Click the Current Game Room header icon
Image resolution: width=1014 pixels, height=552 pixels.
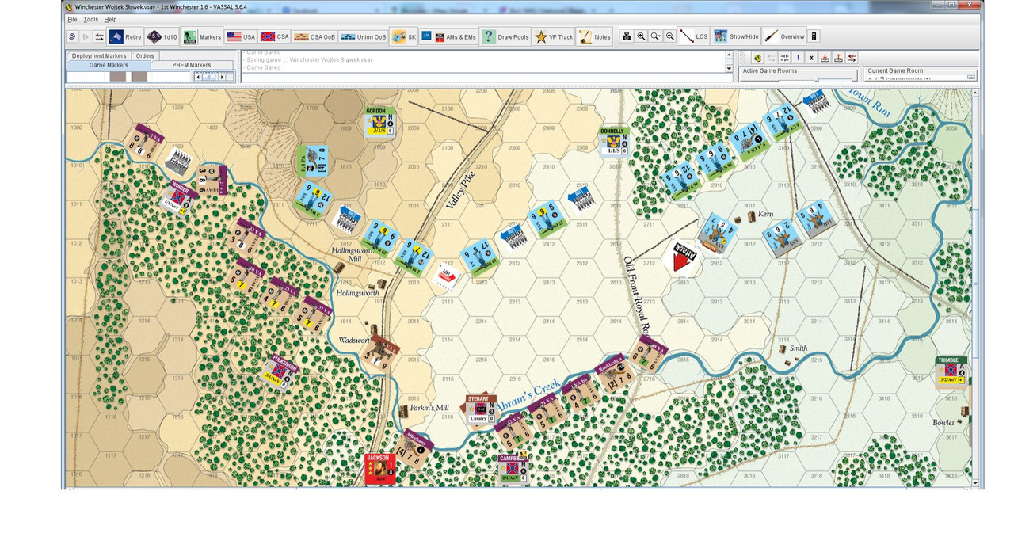pyautogui.click(x=971, y=78)
